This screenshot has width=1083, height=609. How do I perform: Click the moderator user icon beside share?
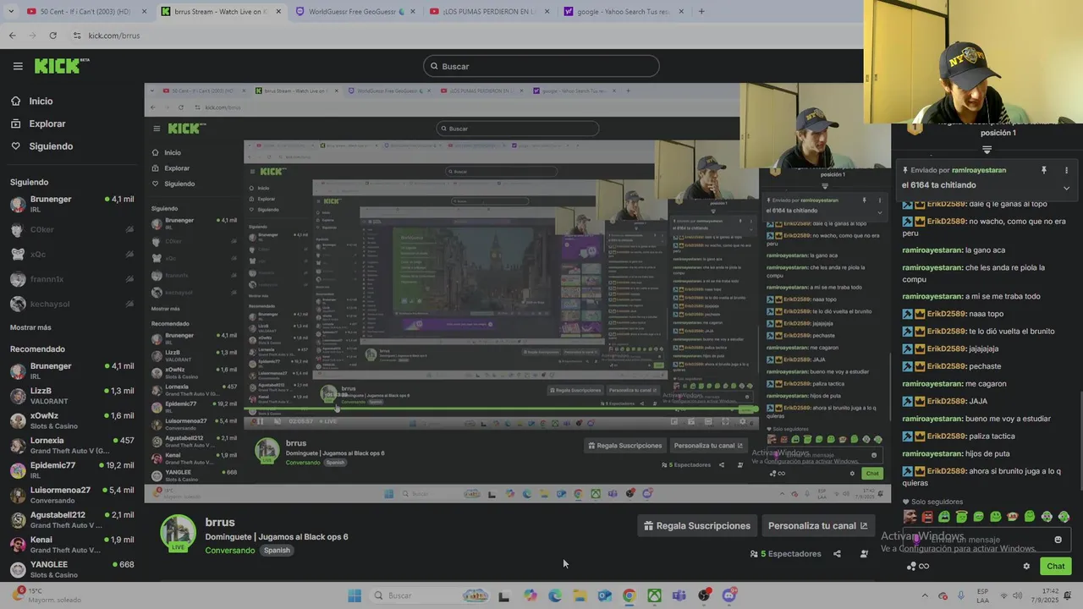[x=864, y=554]
